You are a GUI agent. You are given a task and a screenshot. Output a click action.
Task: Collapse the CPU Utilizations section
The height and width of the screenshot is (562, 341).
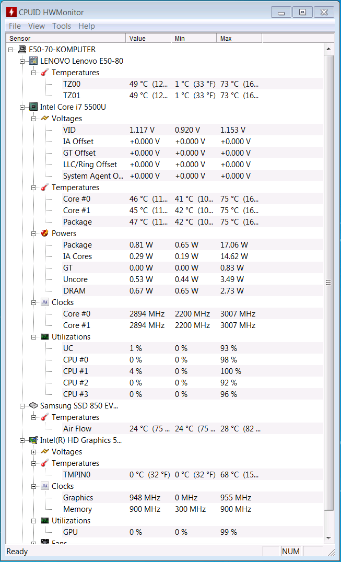point(33,336)
